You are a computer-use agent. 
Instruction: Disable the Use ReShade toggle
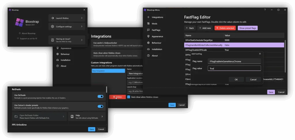(x=101, y=96)
